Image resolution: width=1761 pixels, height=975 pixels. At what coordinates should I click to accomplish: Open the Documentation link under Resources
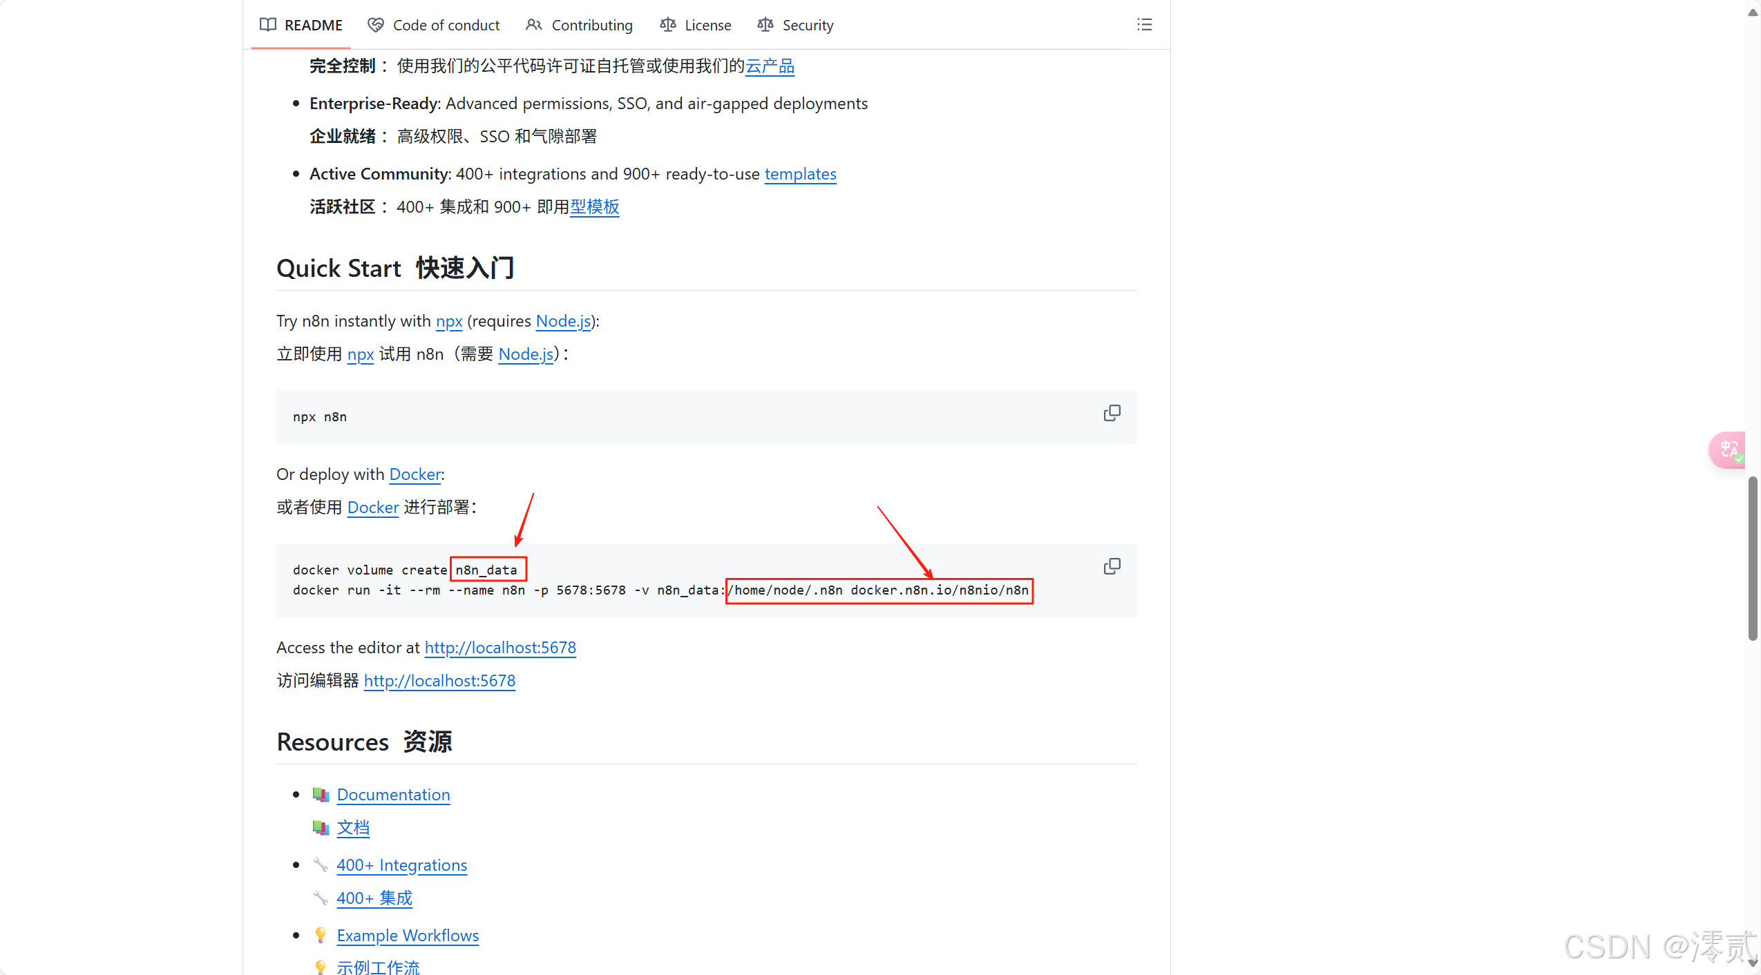coord(392,795)
